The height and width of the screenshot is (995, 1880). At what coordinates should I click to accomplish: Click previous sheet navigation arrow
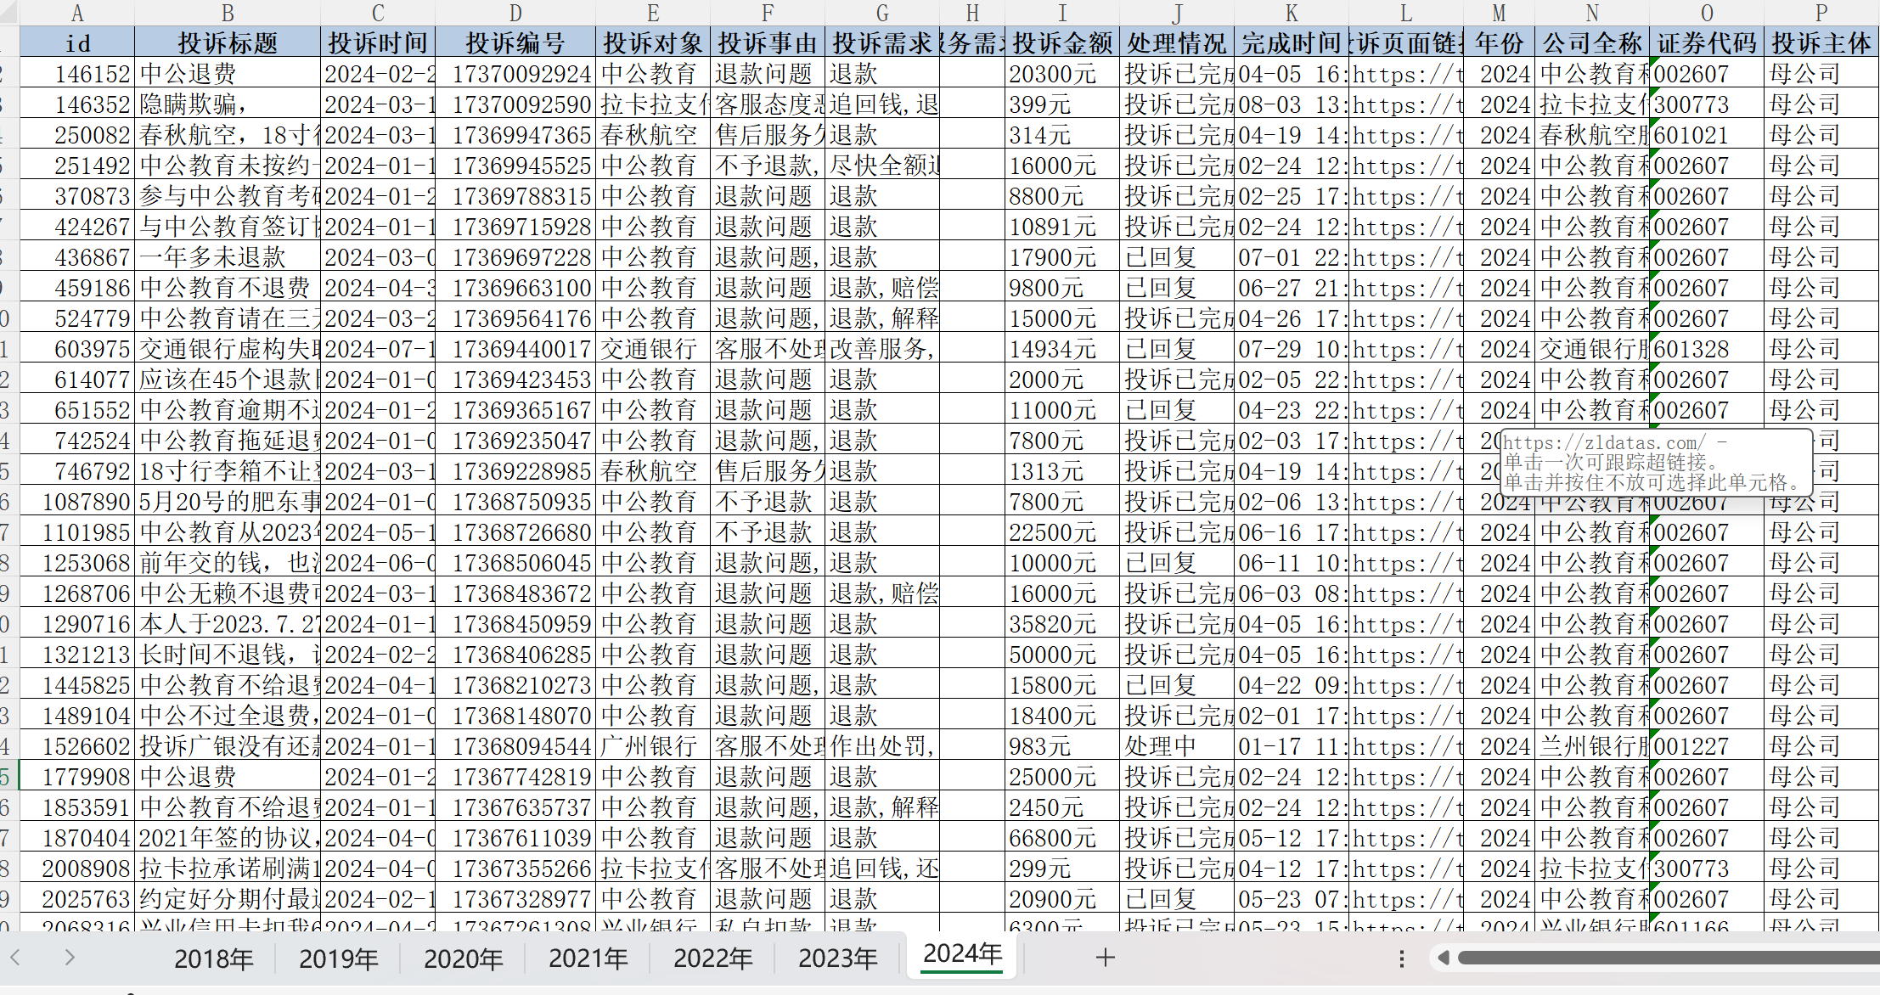pyautogui.click(x=15, y=958)
